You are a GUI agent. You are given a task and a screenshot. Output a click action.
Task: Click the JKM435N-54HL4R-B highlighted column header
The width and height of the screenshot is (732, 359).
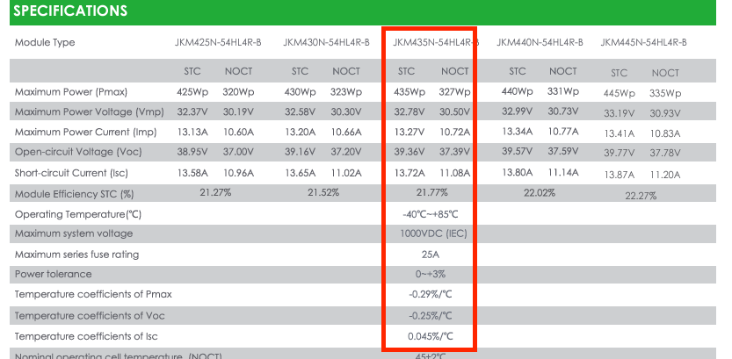[x=436, y=42]
